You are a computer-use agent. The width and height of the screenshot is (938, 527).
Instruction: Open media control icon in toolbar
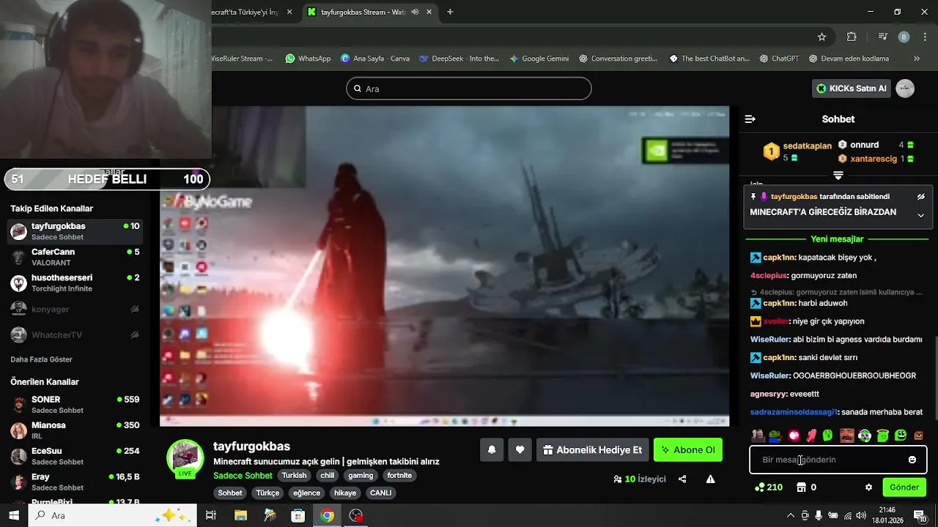[883, 37]
